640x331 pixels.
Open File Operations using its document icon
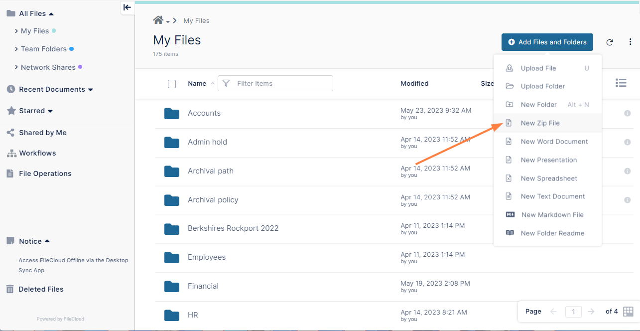pyautogui.click(x=10, y=173)
